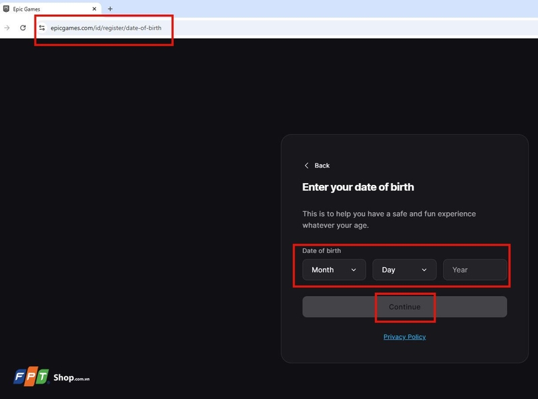538x399 pixels.
Task: Reload the page with the refresh icon
Action: coord(23,28)
